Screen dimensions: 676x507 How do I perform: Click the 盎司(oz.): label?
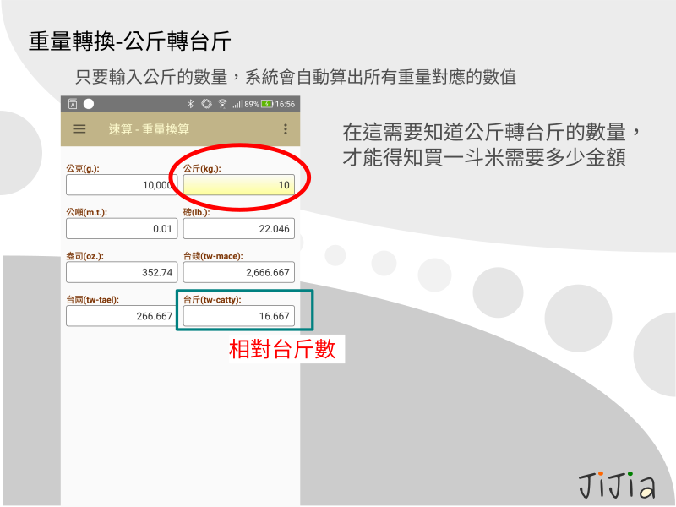(85, 256)
